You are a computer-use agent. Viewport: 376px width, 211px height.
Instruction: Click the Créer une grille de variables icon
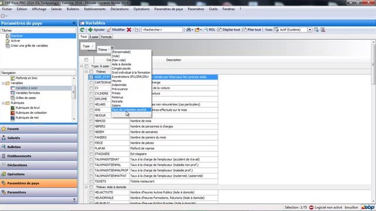pyautogui.click(x=8, y=46)
